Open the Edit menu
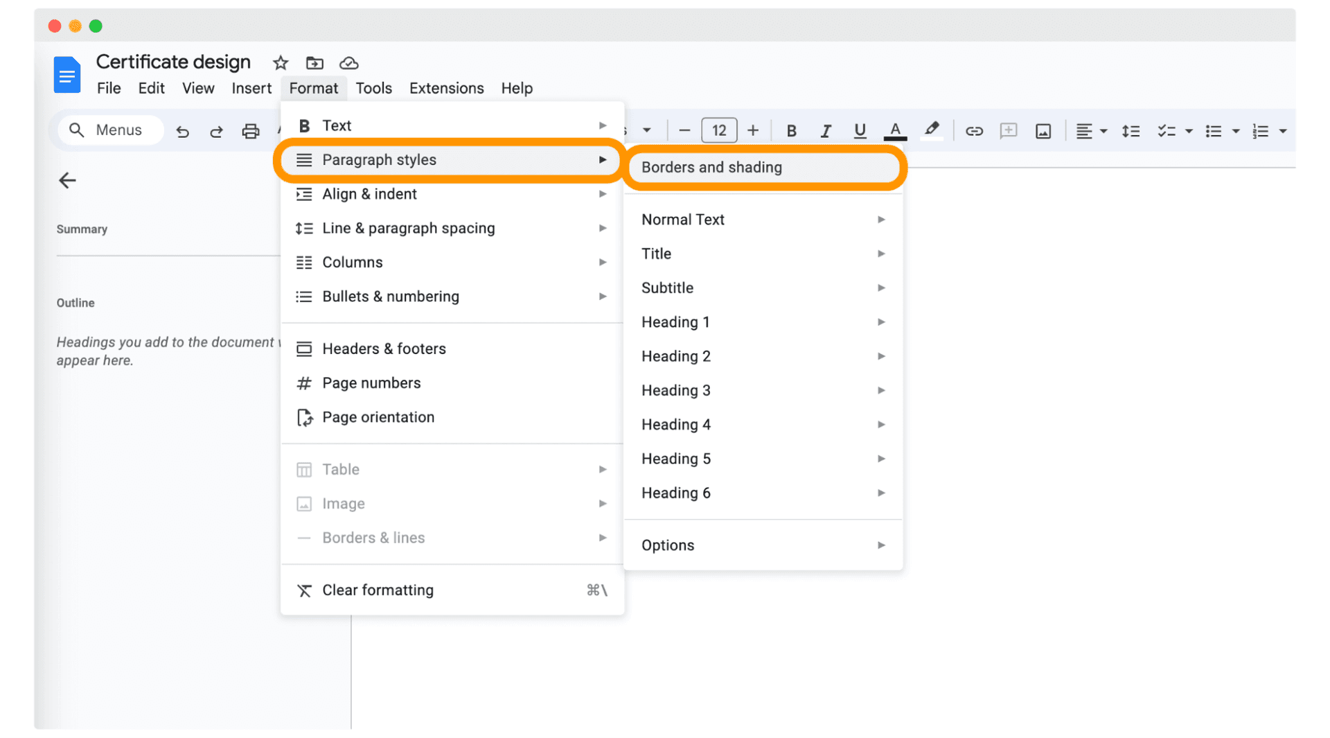 coord(151,89)
